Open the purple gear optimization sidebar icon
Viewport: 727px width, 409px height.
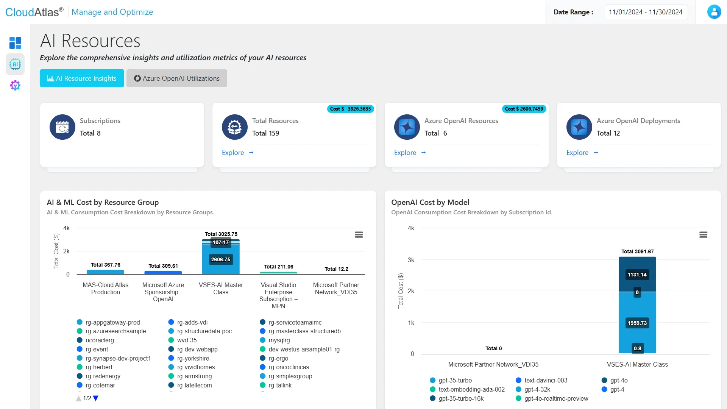15,86
